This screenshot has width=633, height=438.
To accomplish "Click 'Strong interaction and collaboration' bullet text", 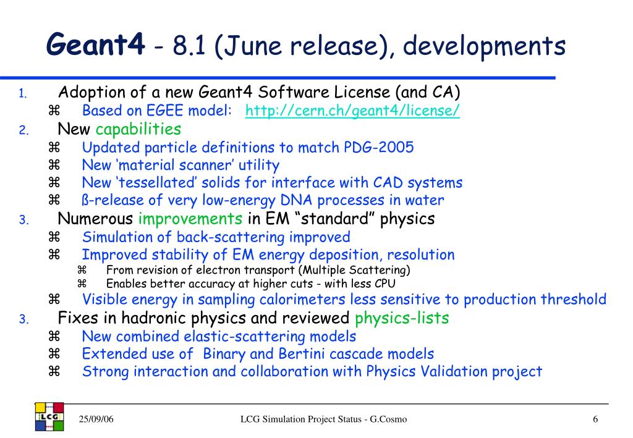I will (312, 371).
